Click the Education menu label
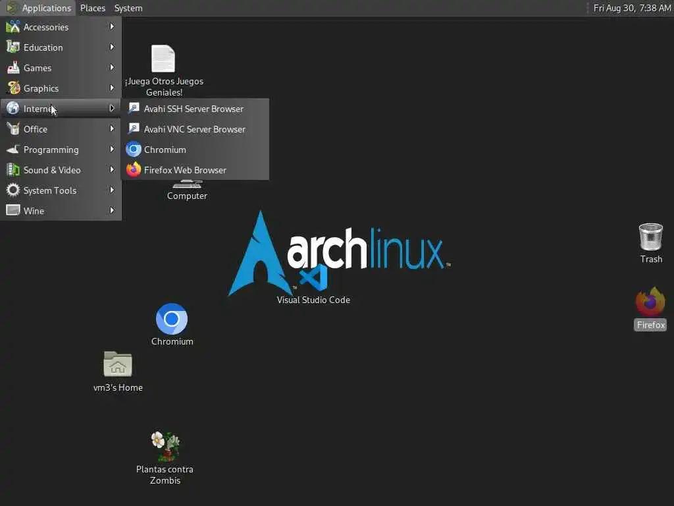This screenshot has height=506, width=674. coord(43,47)
